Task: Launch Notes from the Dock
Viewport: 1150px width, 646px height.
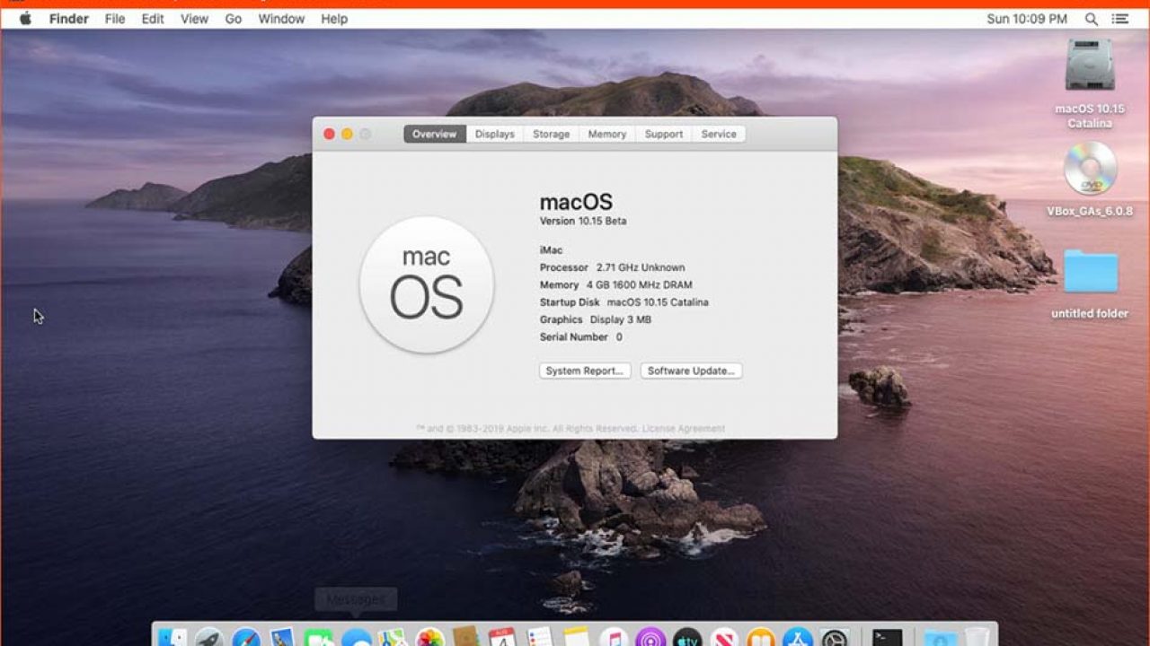Action: pyautogui.click(x=577, y=638)
